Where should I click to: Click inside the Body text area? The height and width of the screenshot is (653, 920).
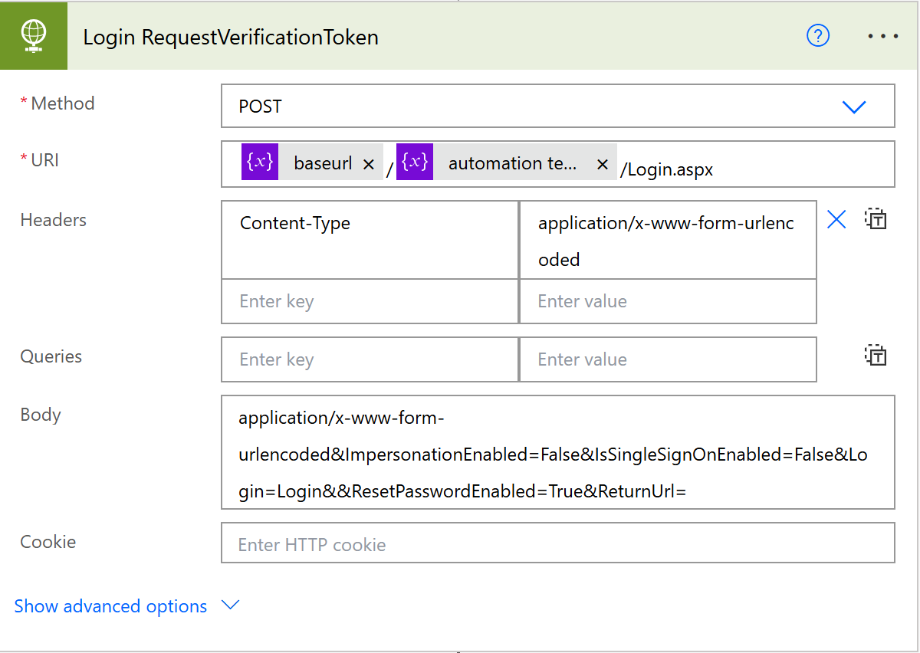point(557,452)
